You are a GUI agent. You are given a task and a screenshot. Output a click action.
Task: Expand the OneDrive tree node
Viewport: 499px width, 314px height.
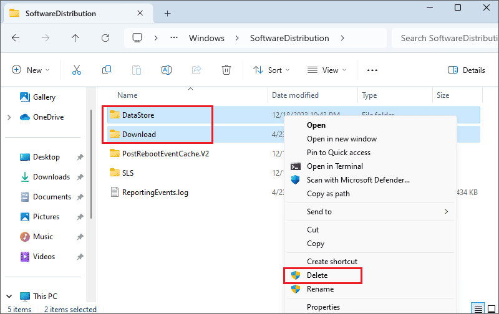click(9, 117)
